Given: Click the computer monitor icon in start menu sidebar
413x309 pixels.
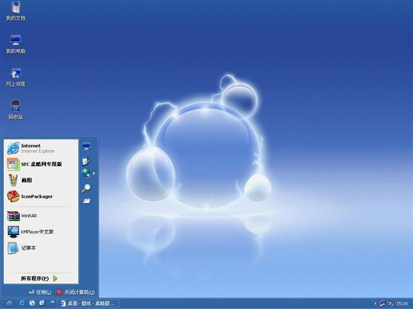Looking at the screenshot, I should (x=86, y=146).
